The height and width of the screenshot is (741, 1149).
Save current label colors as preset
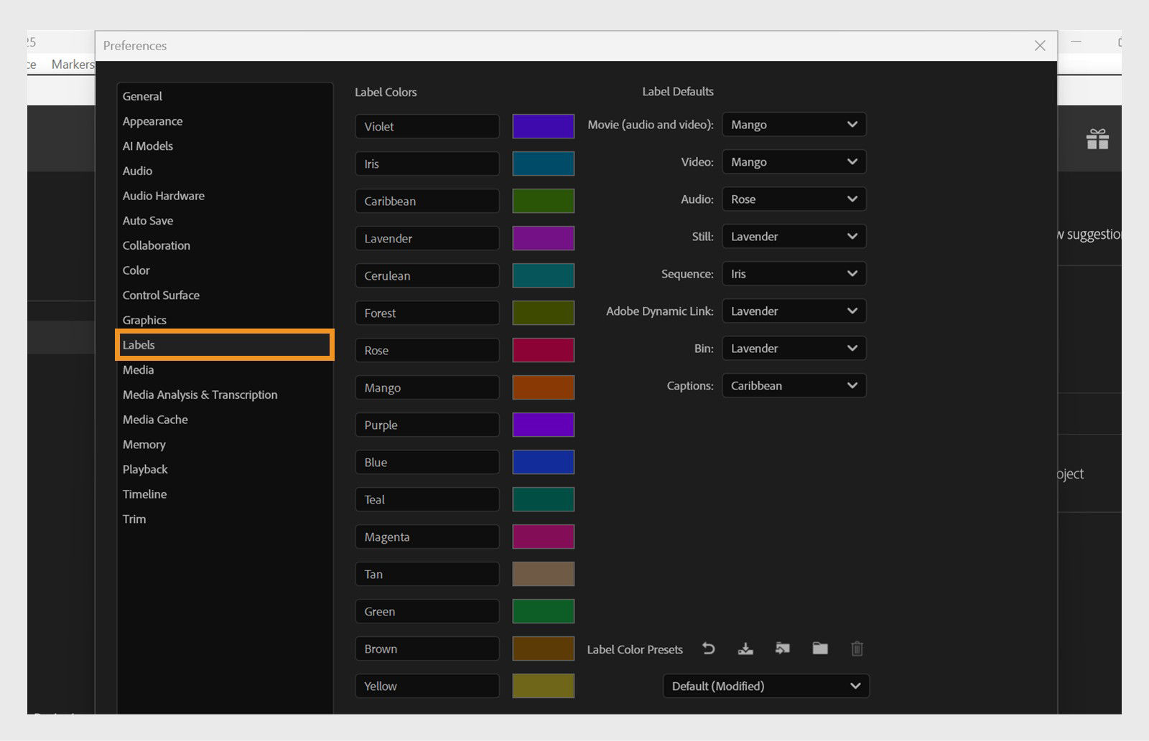click(745, 648)
